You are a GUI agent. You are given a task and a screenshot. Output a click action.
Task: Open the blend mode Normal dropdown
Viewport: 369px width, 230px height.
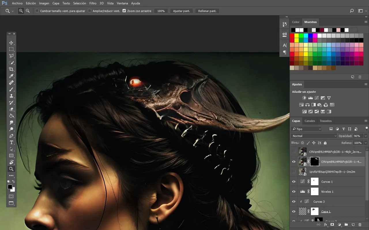(314, 136)
